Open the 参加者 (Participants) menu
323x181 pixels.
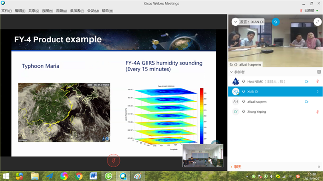pyautogui.click(x=77, y=11)
